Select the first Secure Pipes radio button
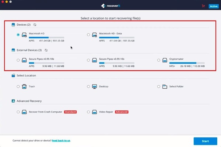This screenshot has width=221, height=147. (18, 60)
